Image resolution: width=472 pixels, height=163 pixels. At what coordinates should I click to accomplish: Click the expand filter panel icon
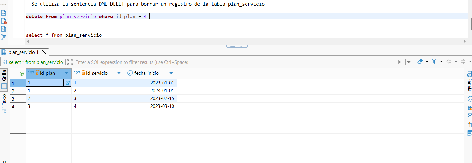[x=70, y=62]
